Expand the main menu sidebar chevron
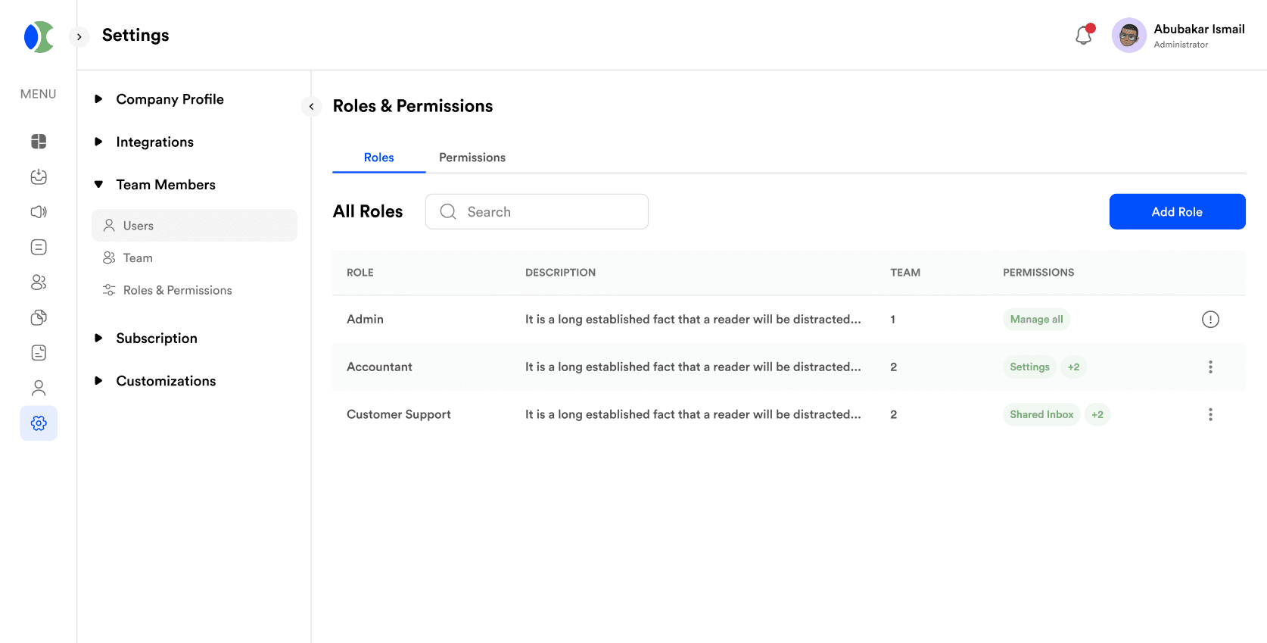 pos(79,36)
